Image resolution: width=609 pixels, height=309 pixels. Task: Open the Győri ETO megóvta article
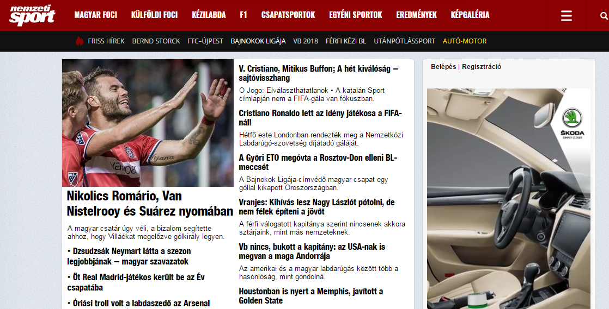(318, 162)
